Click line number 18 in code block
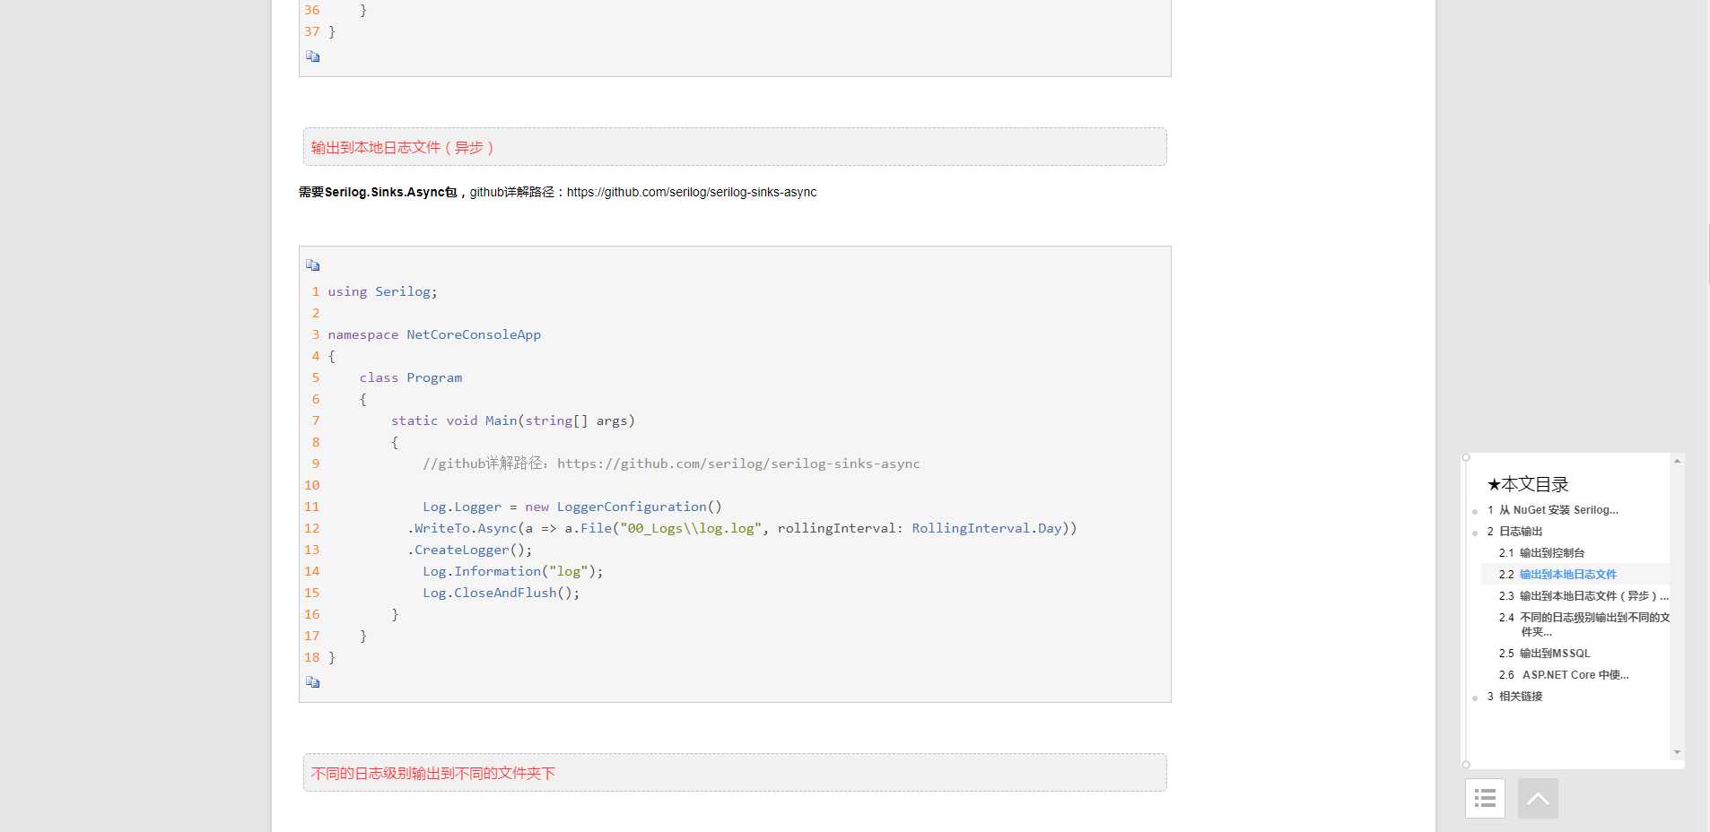 311,657
